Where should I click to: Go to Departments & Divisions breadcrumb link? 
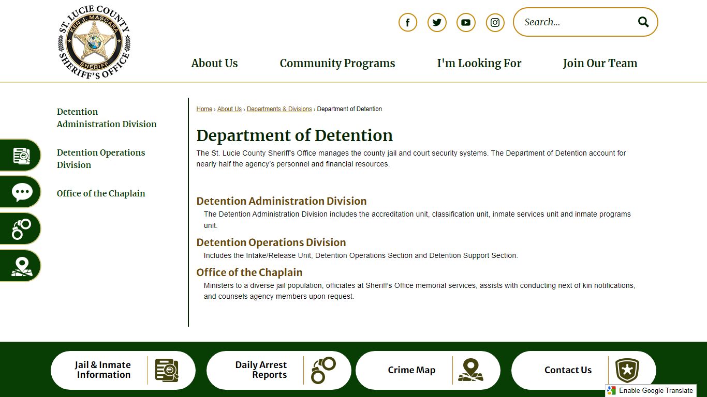point(279,109)
